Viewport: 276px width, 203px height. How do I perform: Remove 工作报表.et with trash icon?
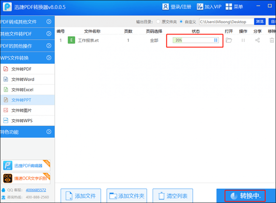point(272,40)
